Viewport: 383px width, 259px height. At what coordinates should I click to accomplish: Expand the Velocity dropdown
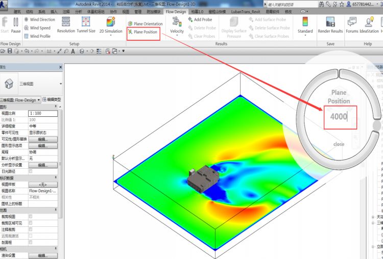tap(177, 27)
